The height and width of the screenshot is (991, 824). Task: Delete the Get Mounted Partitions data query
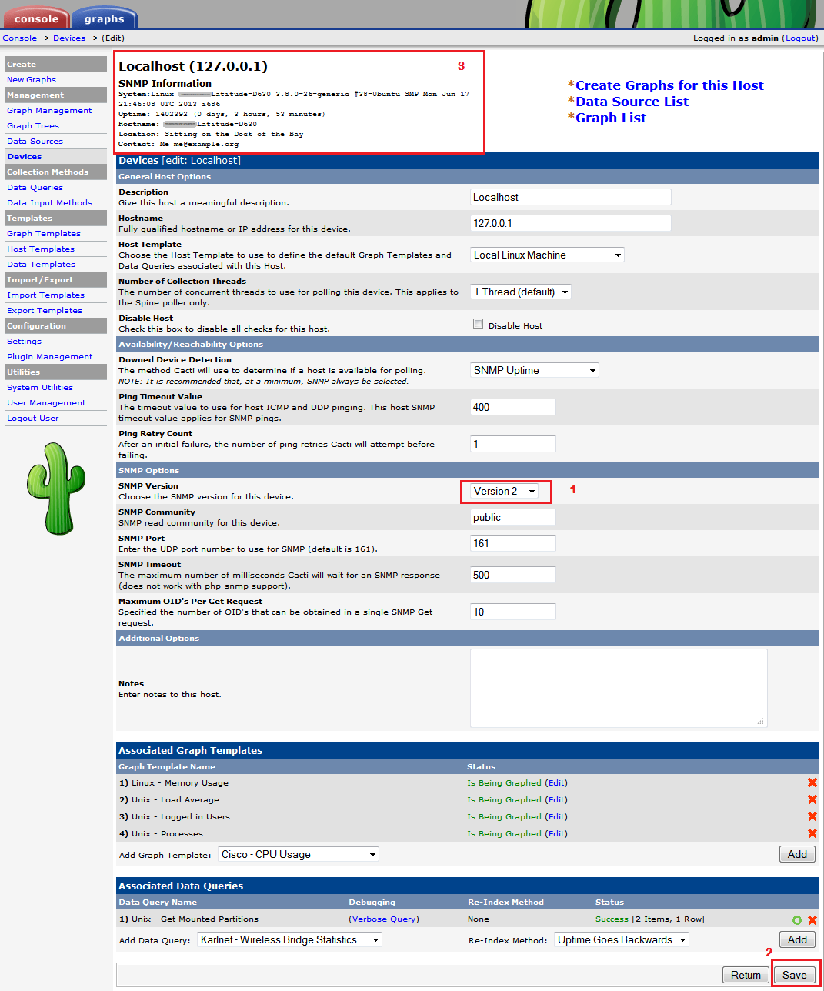tap(812, 919)
